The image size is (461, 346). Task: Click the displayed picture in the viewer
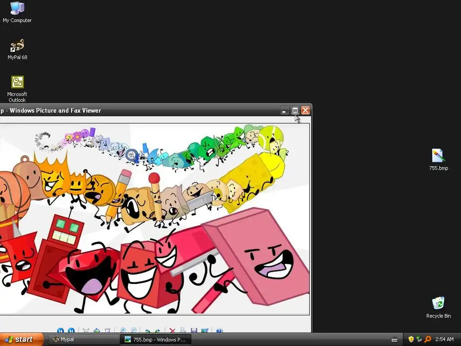point(155,219)
